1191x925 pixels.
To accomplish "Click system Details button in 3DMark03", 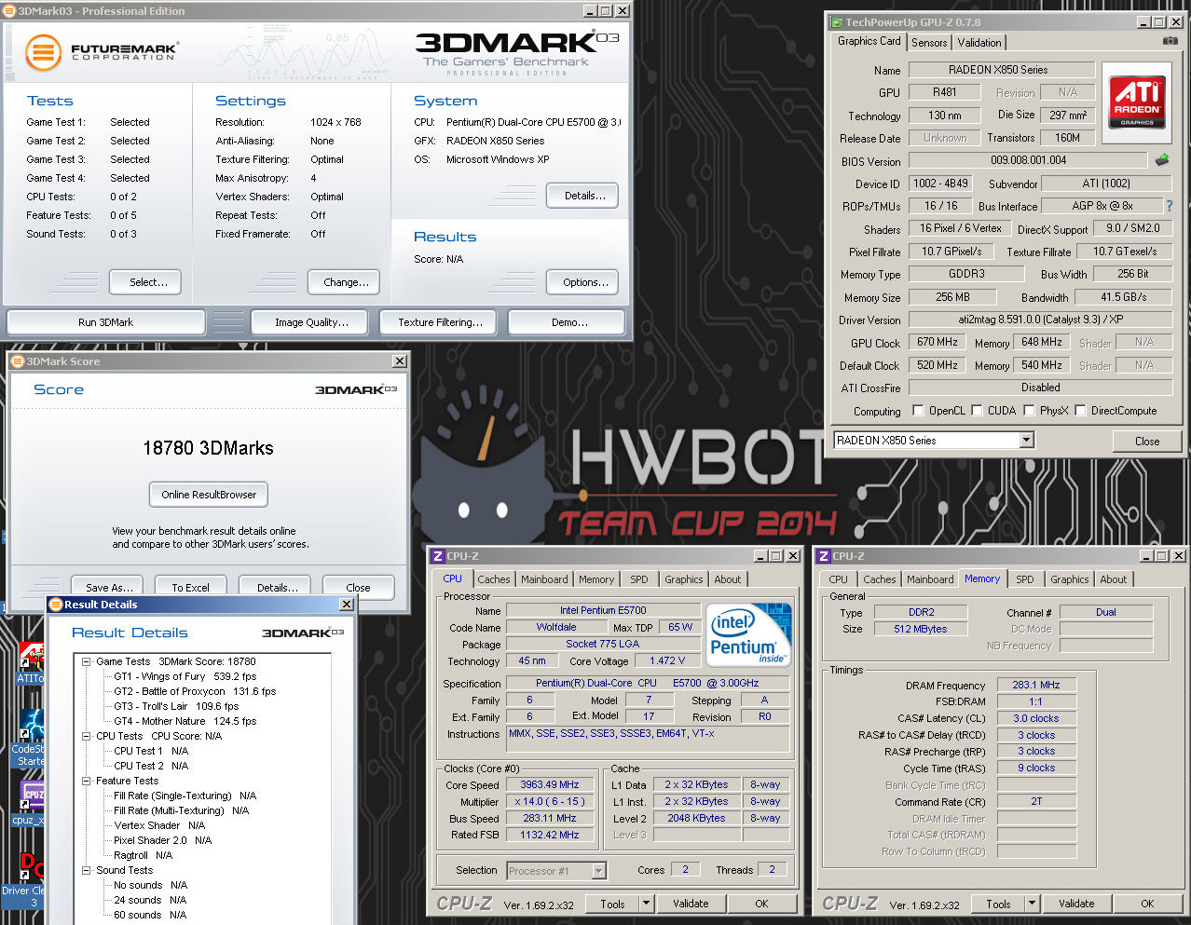I will (584, 196).
